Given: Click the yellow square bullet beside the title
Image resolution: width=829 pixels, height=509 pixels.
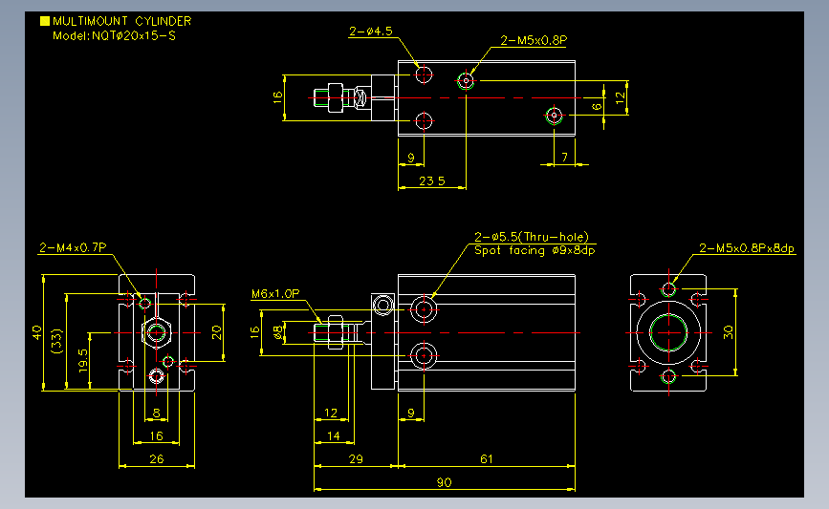Looking at the screenshot, I should point(45,21).
